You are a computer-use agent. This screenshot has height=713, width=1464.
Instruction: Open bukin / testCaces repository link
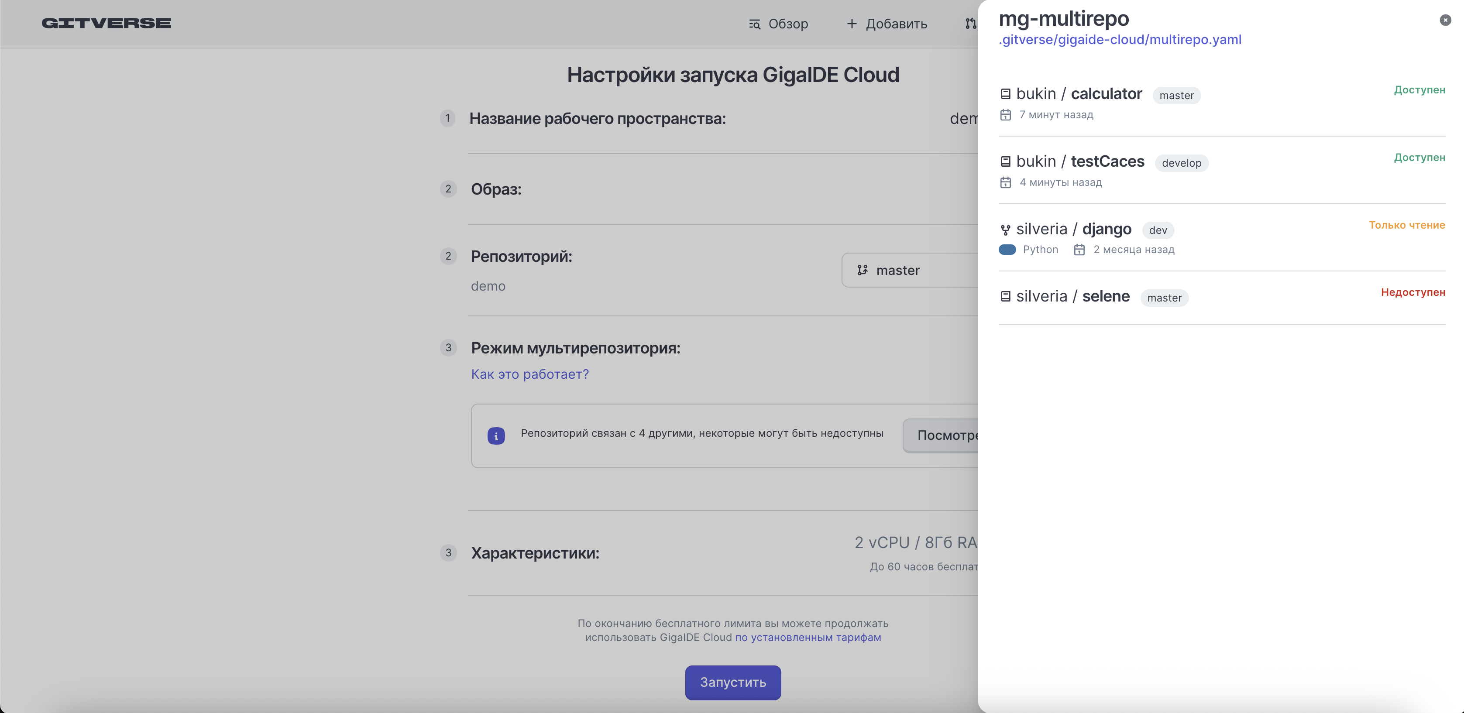(1080, 161)
